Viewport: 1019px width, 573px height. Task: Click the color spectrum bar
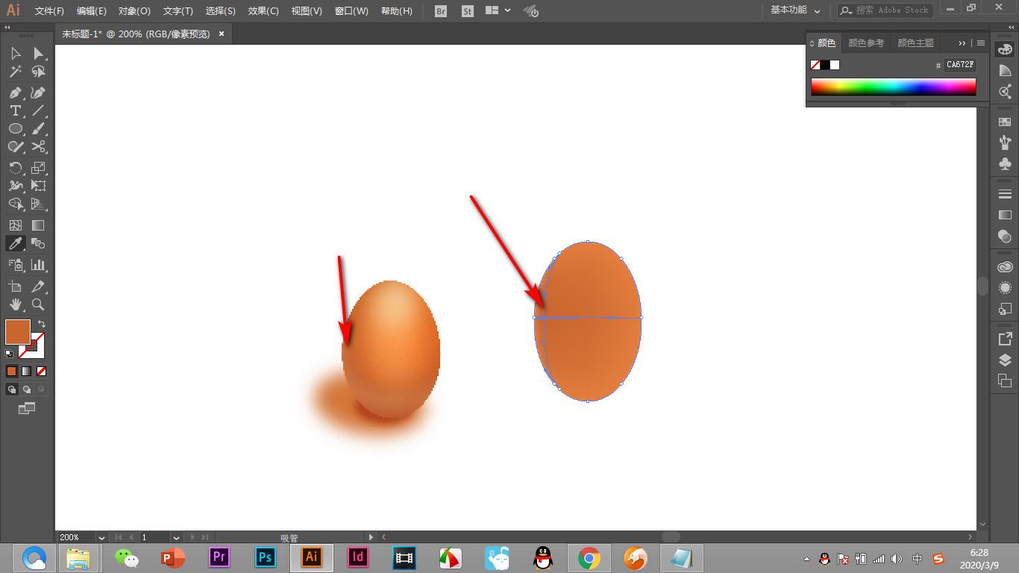tap(893, 87)
